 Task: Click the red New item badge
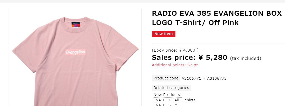point(164,34)
